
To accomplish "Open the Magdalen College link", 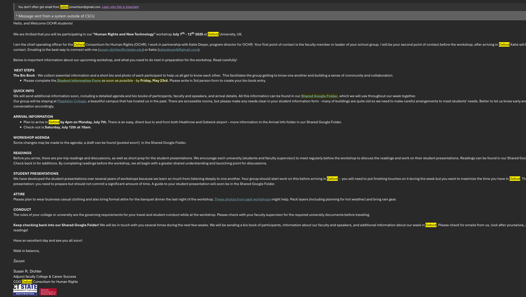I will click(x=72, y=101).
